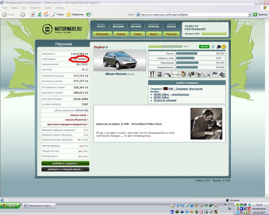
Task: Click the Гараж button
Action: [x=121, y=34]
